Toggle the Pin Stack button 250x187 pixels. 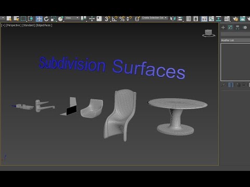(x=223, y=85)
